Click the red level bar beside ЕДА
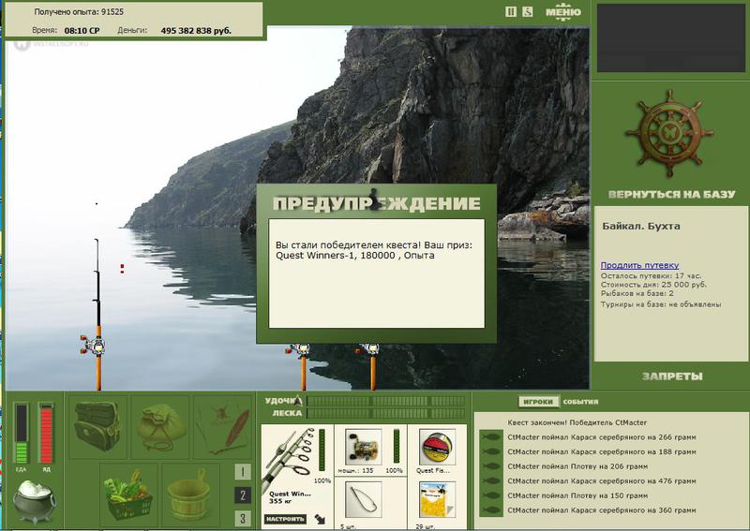This screenshot has height=531, width=750. tap(46, 433)
